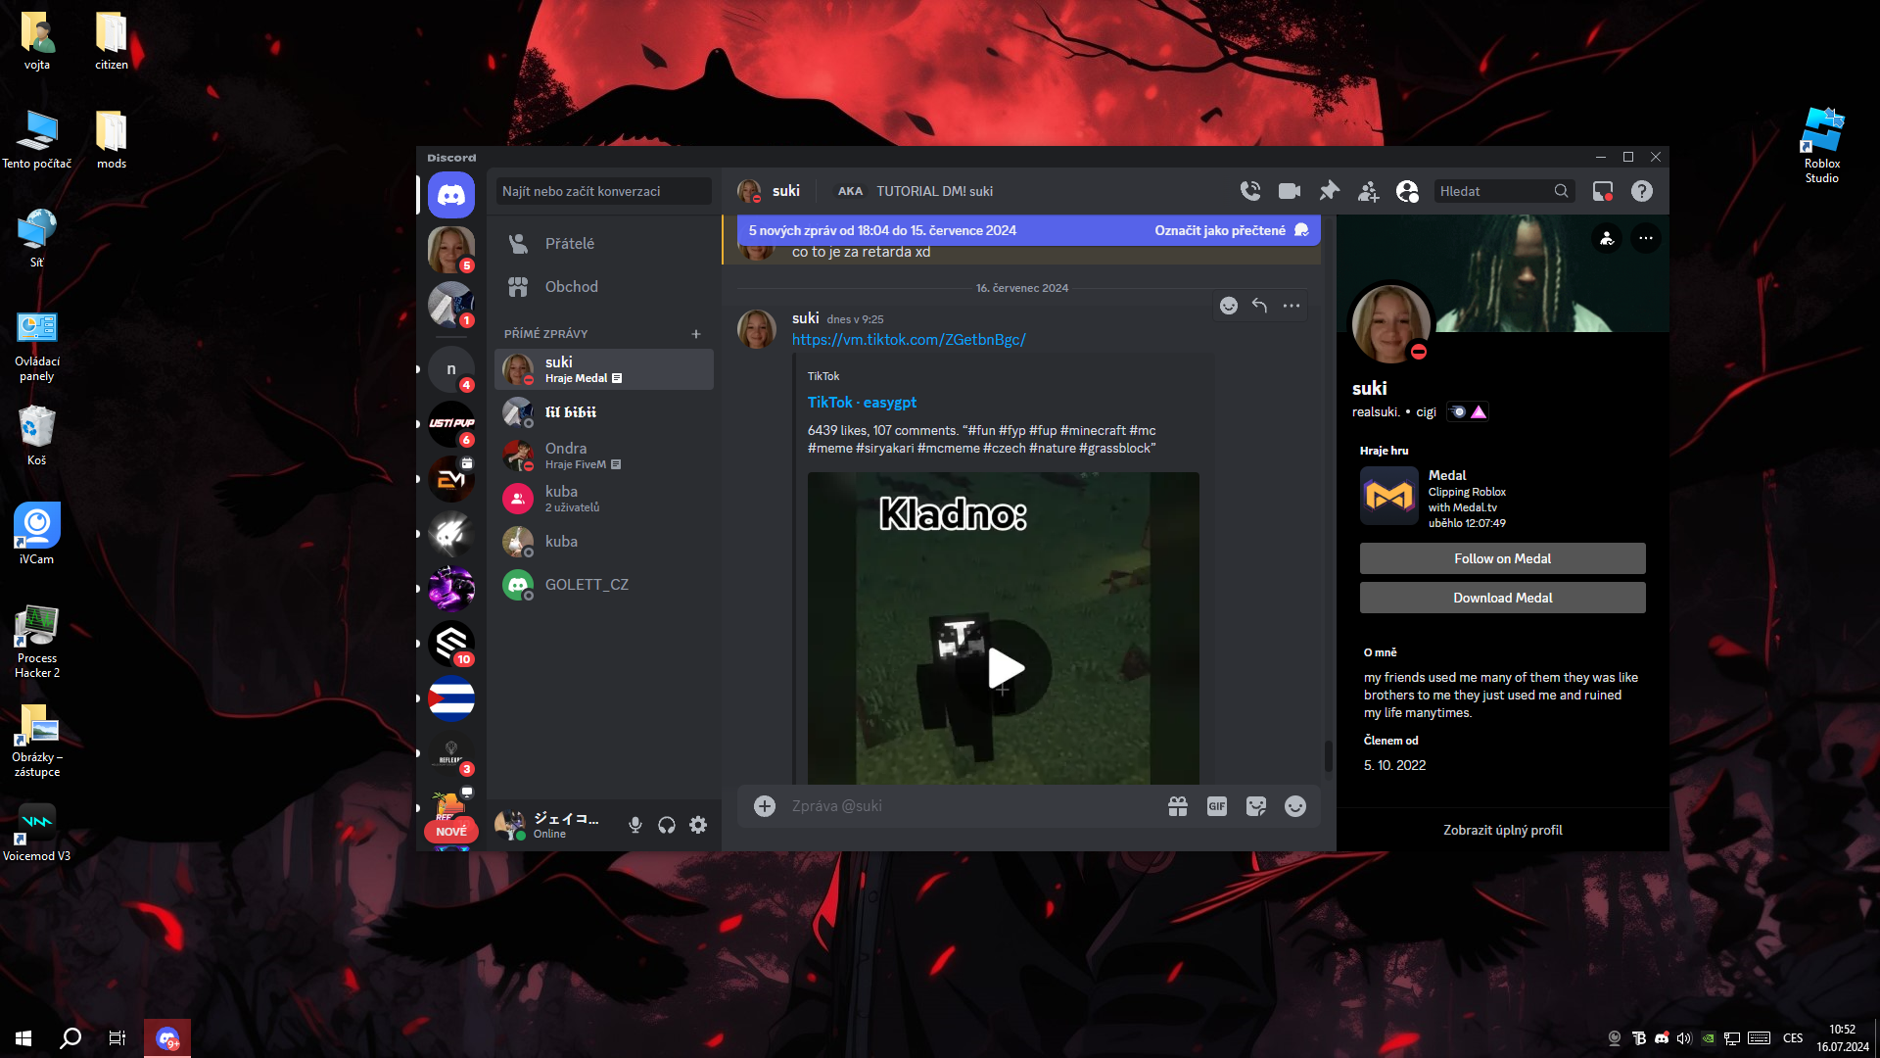Toggle microphone mute
Screen dimensions: 1880x1058
pos(635,825)
